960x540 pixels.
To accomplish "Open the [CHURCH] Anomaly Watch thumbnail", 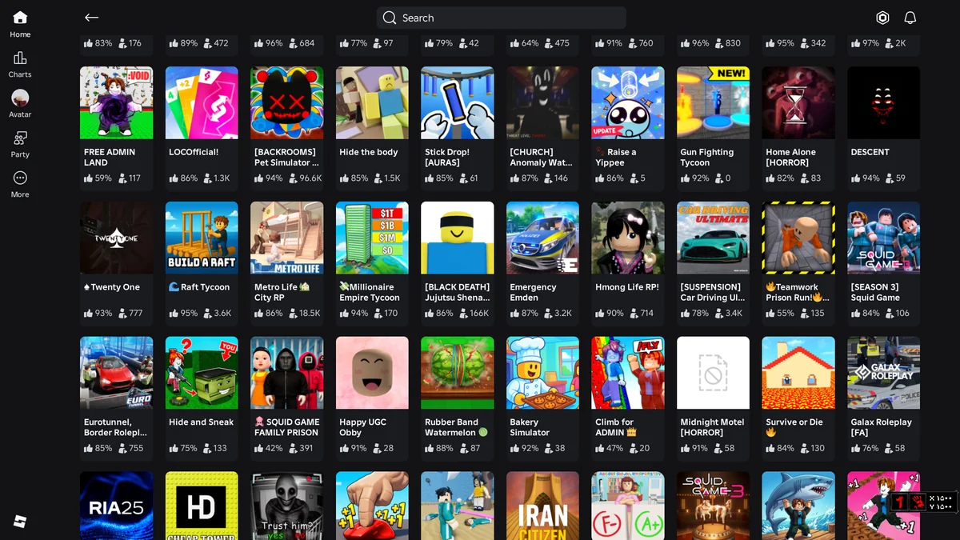I will [x=543, y=102].
